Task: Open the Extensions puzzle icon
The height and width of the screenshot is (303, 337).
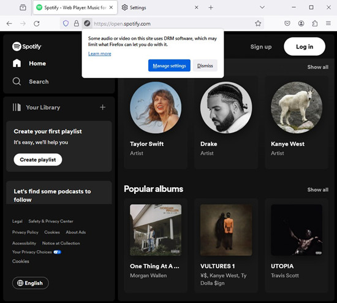Action: pyautogui.click(x=315, y=23)
